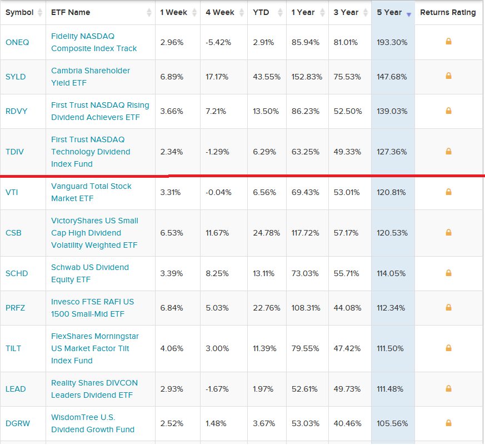
Task: Select PRFZ 1 Year value 108.31%
Action: 306,308
